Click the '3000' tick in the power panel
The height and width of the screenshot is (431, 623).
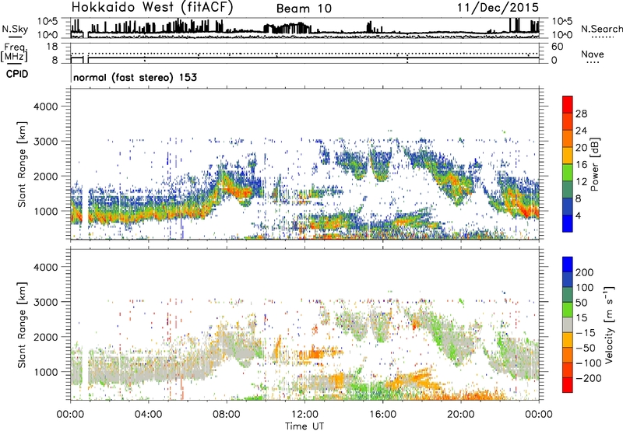click(46, 142)
